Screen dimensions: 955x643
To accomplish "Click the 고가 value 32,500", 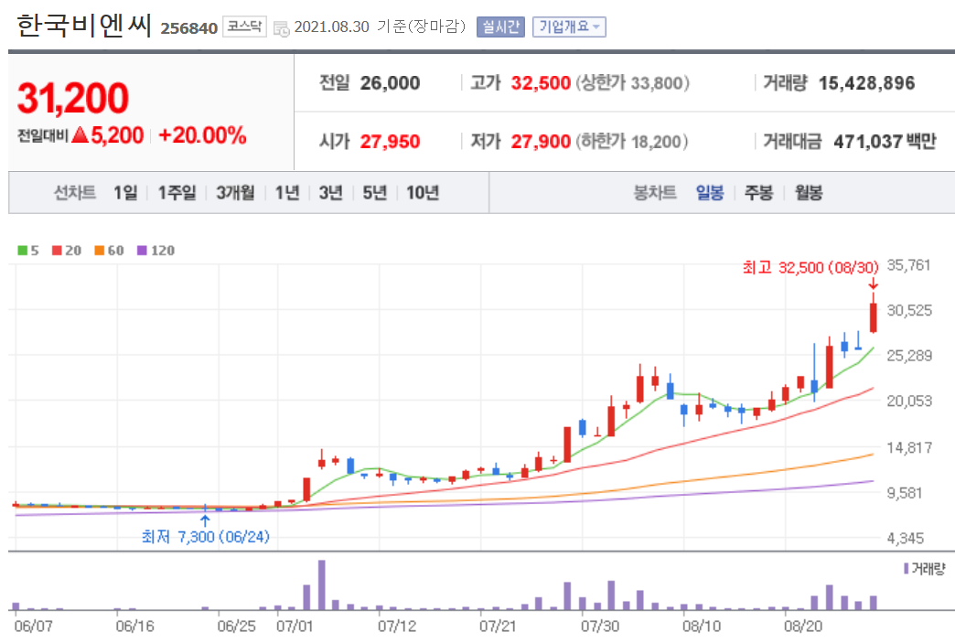I will coord(541,83).
